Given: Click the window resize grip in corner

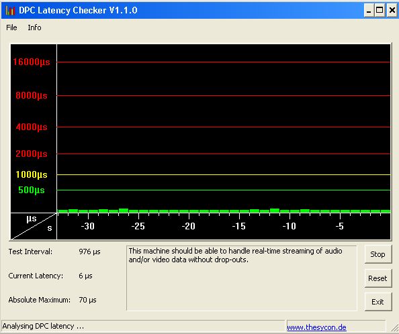Looking at the screenshot, I should 394,329.
